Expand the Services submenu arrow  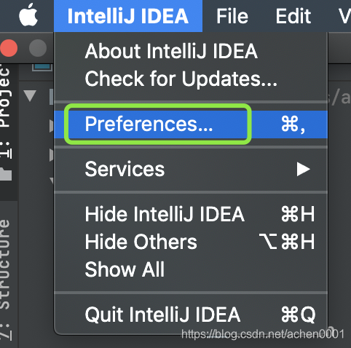coord(303,169)
